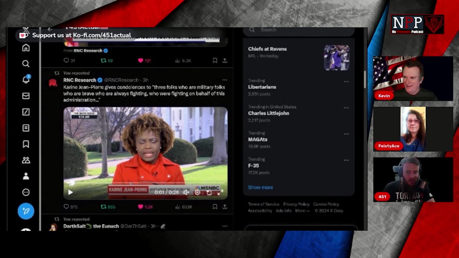459x258 pixels.
Task: Click the video time 0:01 / 0:26 display
Action: pos(166,192)
